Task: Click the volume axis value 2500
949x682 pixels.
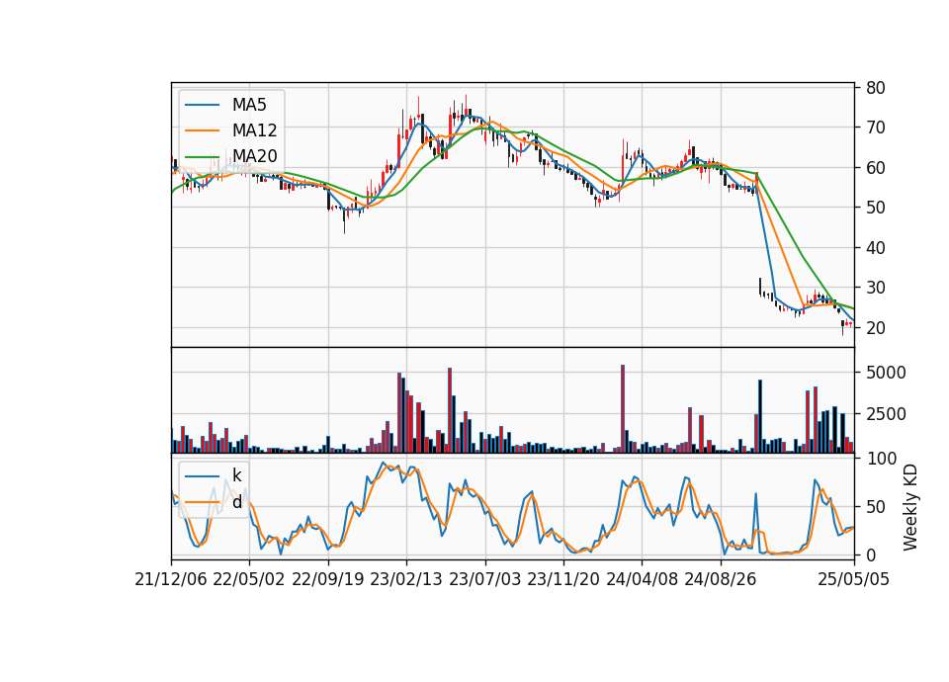Action: [886, 414]
